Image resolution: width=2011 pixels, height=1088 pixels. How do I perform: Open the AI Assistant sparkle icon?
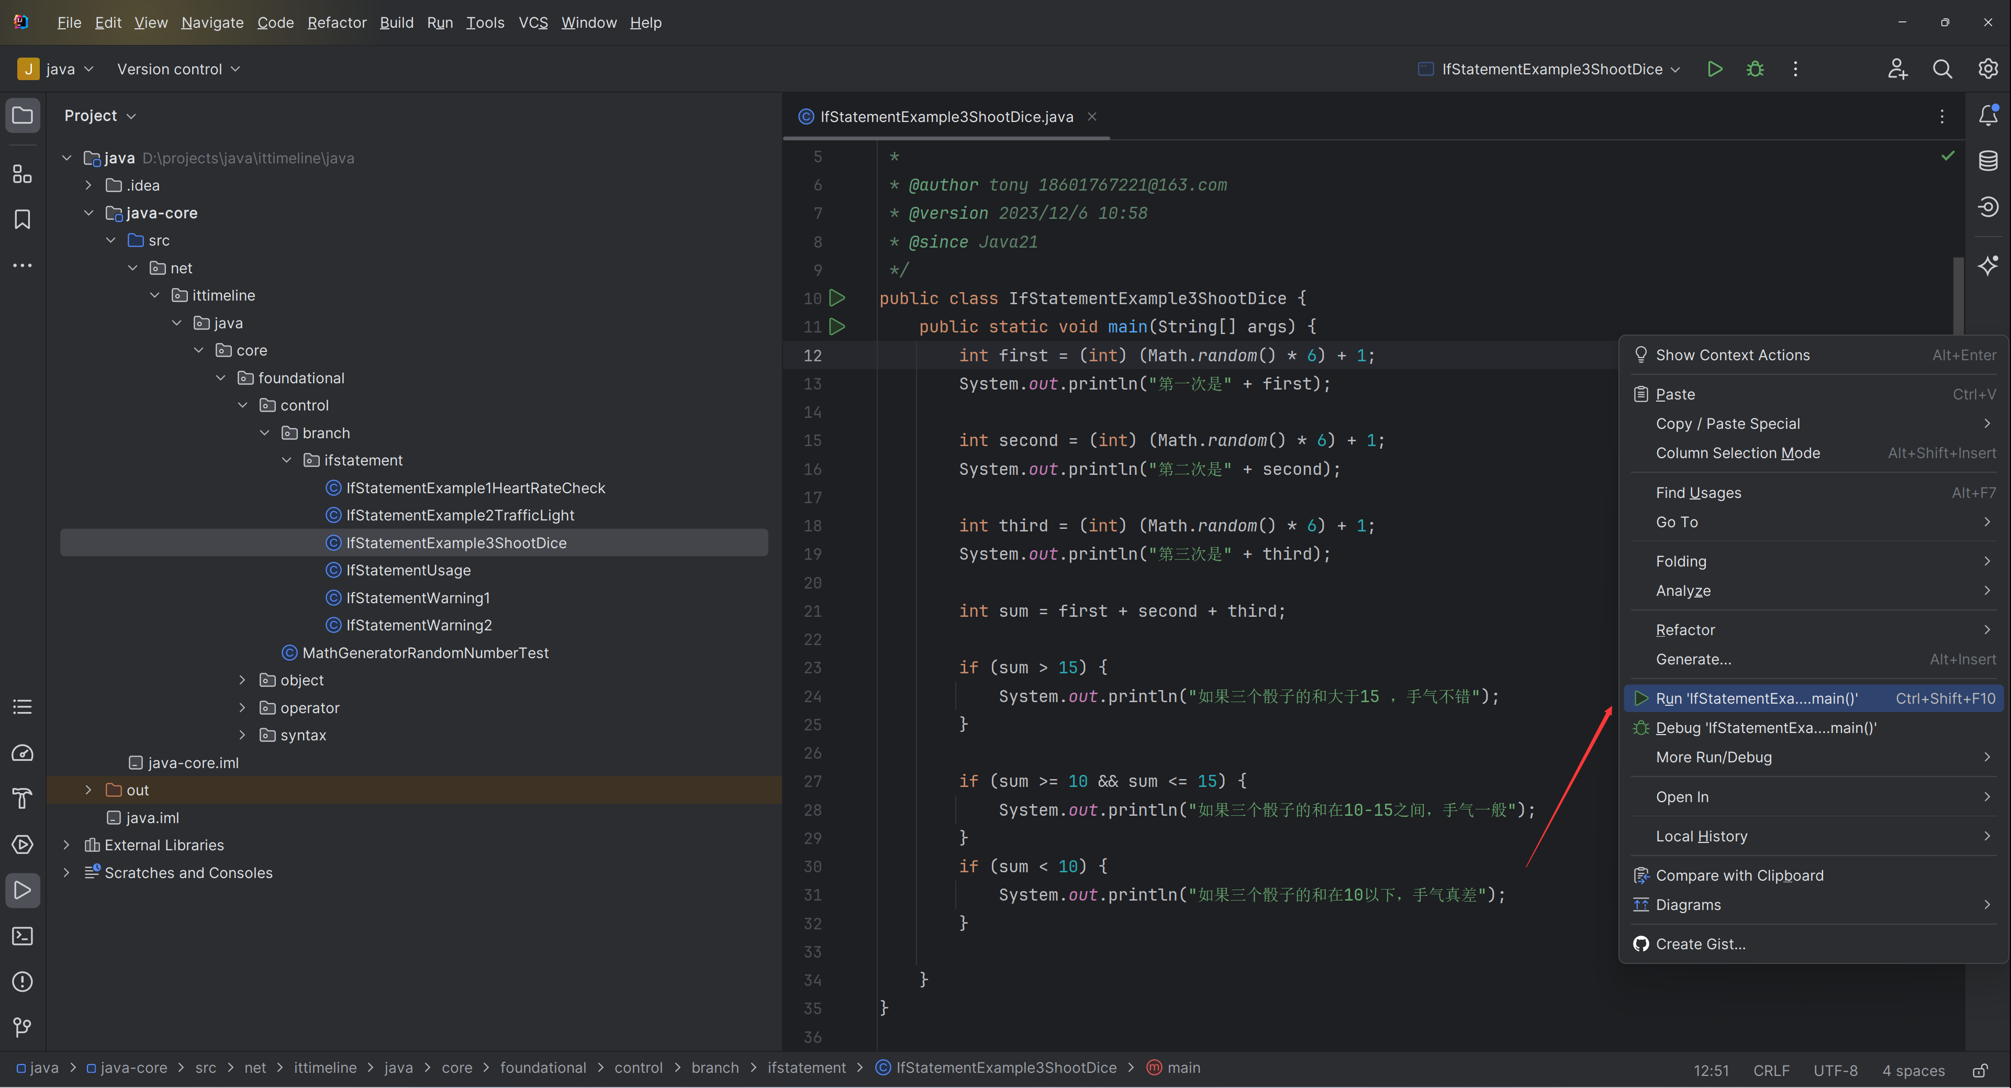1987,265
